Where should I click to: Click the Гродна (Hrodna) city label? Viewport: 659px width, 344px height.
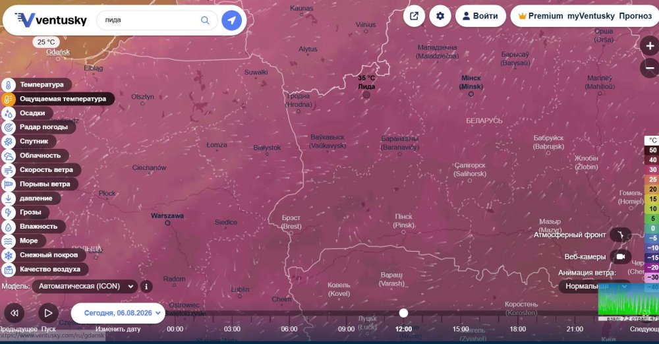click(x=299, y=100)
